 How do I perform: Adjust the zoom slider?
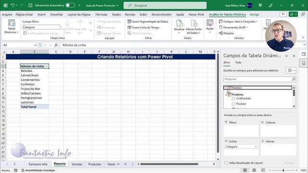tap(283, 170)
